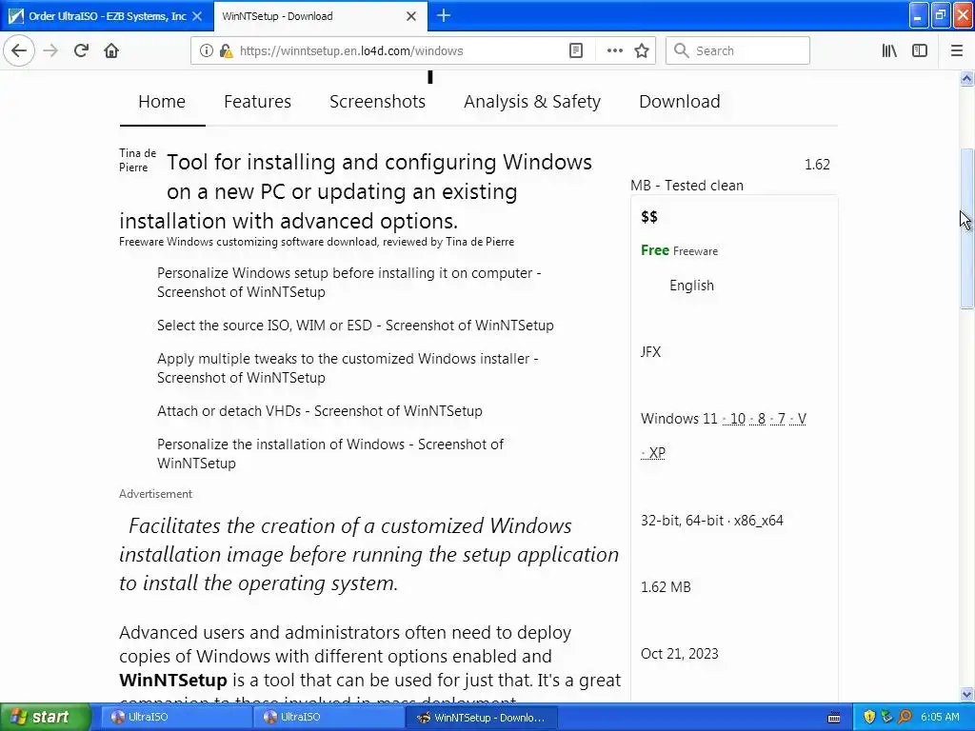The height and width of the screenshot is (731, 975).
Task: Open page actions three-dots menu
Action: coord(614,50)
